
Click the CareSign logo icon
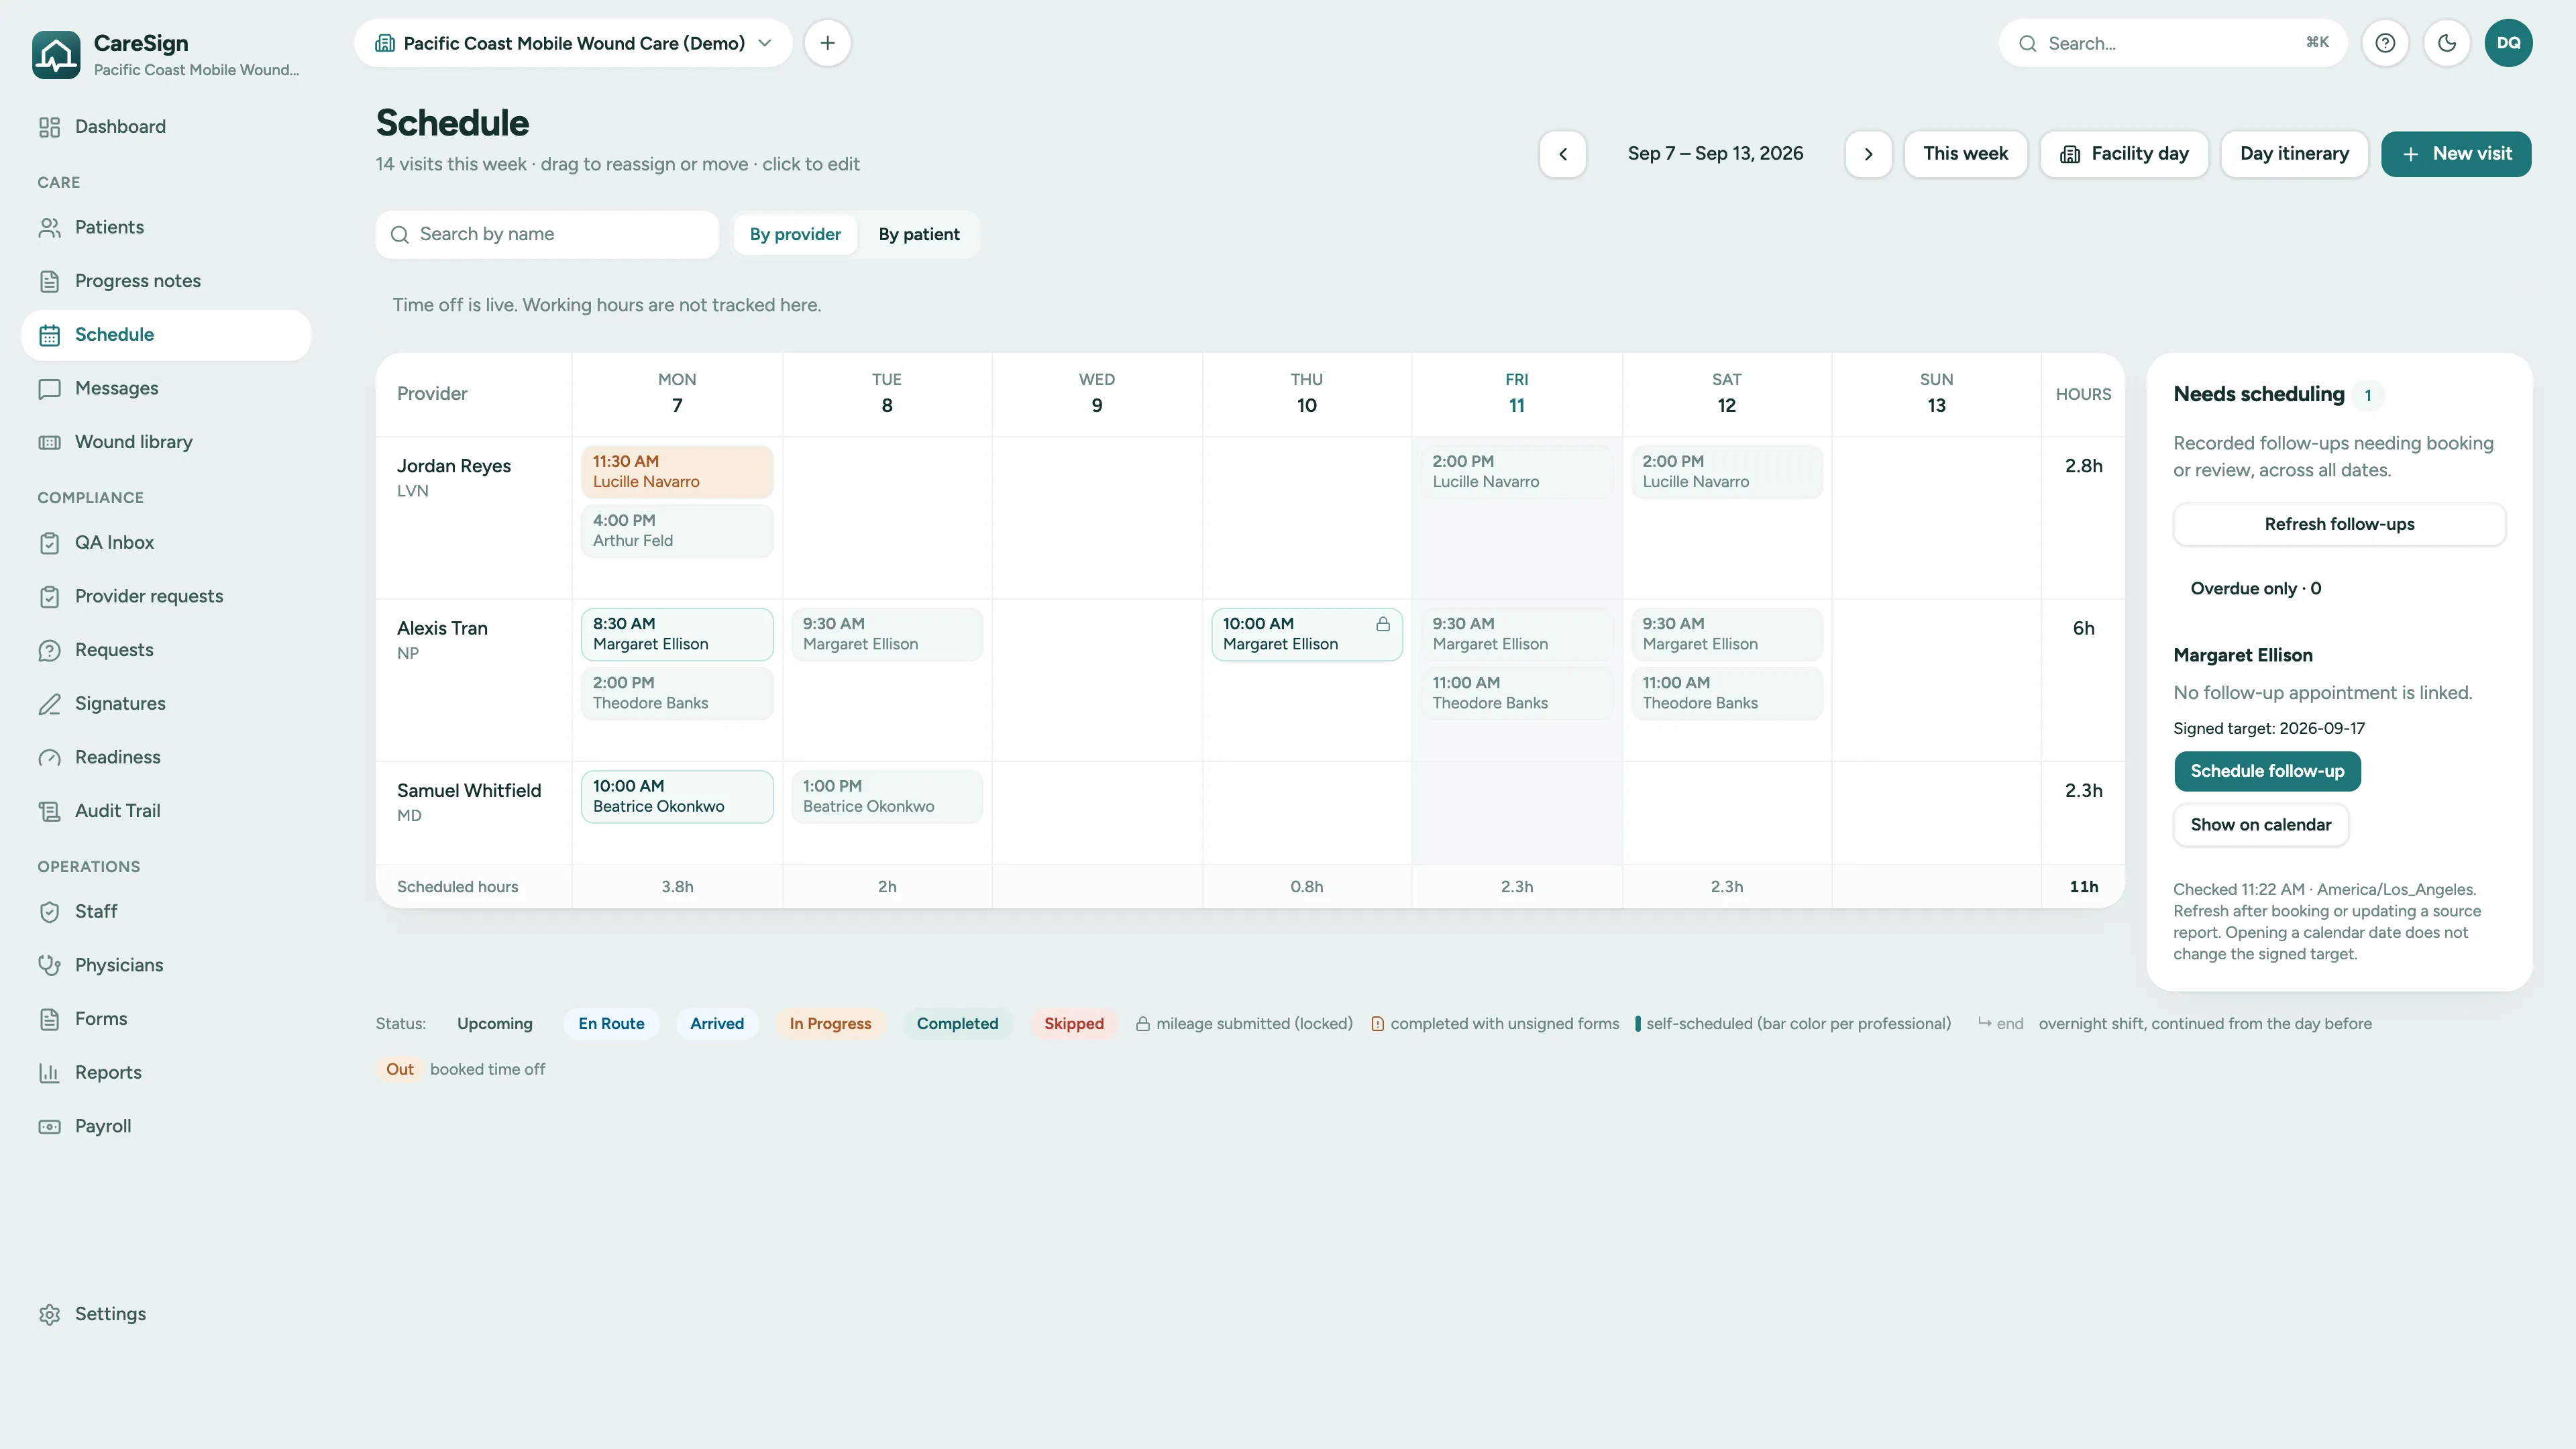[x=56, y=55]
